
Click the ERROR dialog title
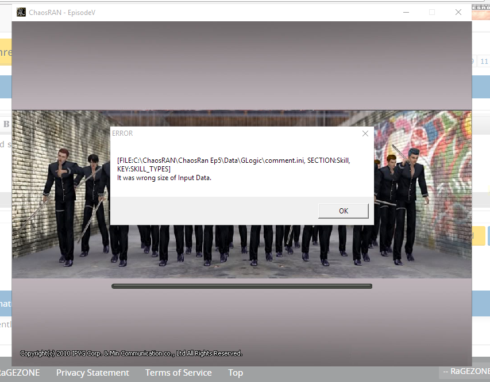[122, 133]
